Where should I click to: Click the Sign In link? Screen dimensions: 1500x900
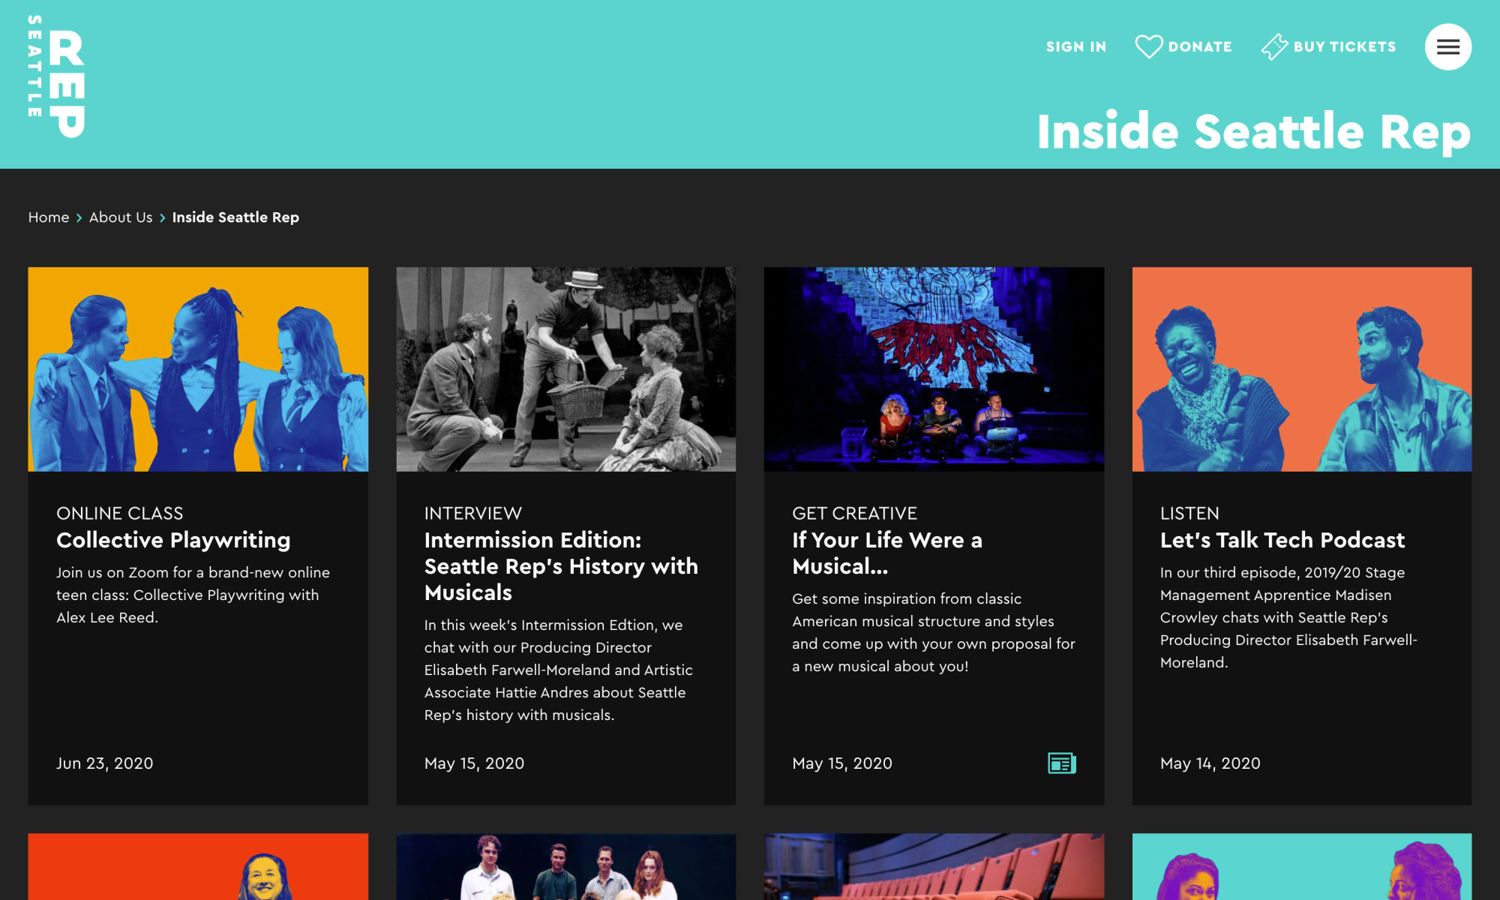click(x=1075, y=46)
